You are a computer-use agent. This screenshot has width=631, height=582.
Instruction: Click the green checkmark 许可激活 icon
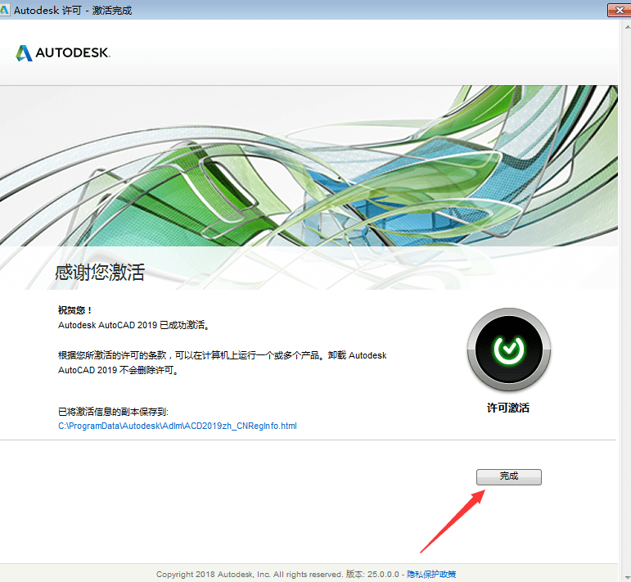click(x=509, y=350)
